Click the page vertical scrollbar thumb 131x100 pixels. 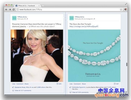point(127,64)
